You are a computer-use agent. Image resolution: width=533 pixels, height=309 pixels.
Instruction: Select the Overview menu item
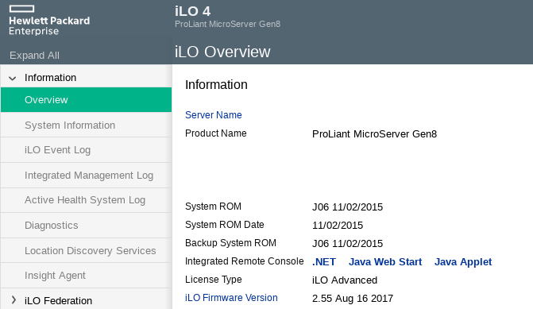click(x=86, y=99)
